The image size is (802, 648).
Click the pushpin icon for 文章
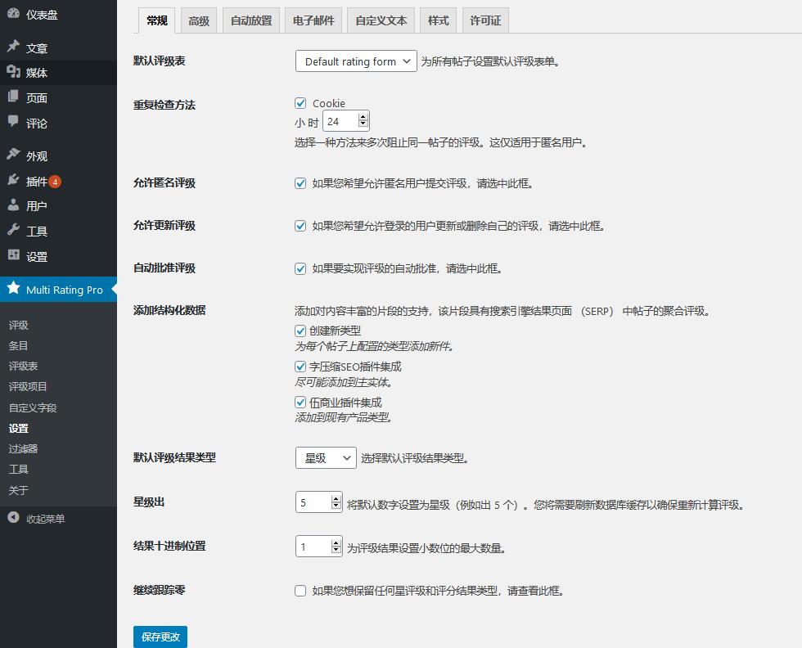coord(13,47)
